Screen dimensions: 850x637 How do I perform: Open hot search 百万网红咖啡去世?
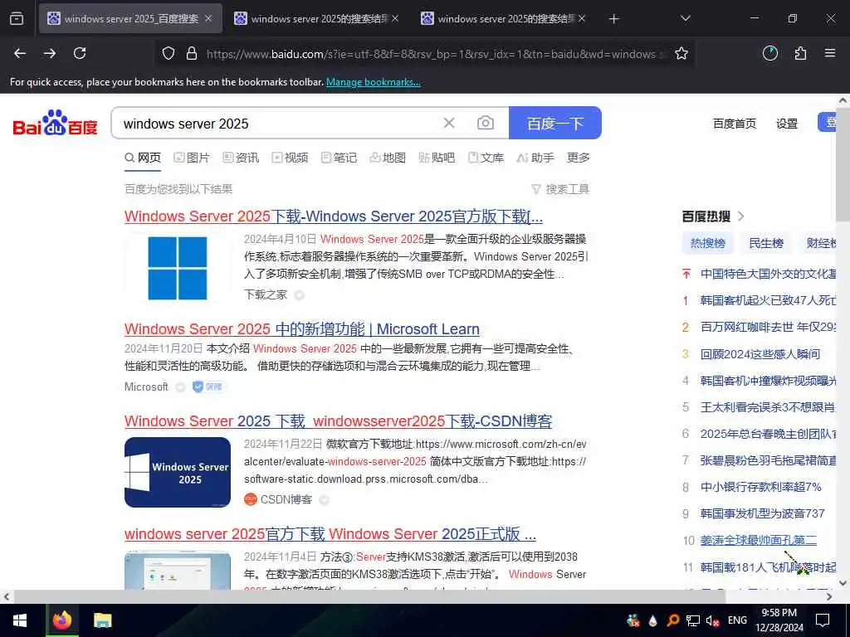[x=768, y=327]
